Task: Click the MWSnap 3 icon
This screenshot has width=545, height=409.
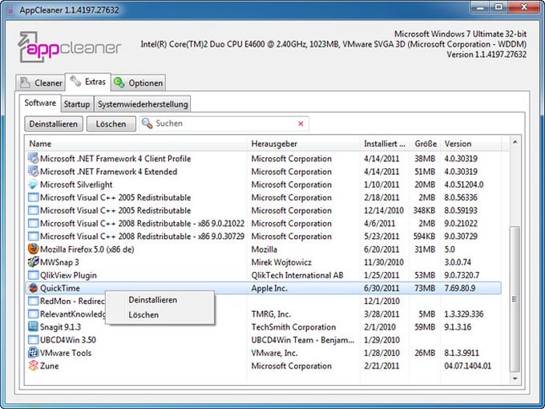Action: [x=33, y=262]
